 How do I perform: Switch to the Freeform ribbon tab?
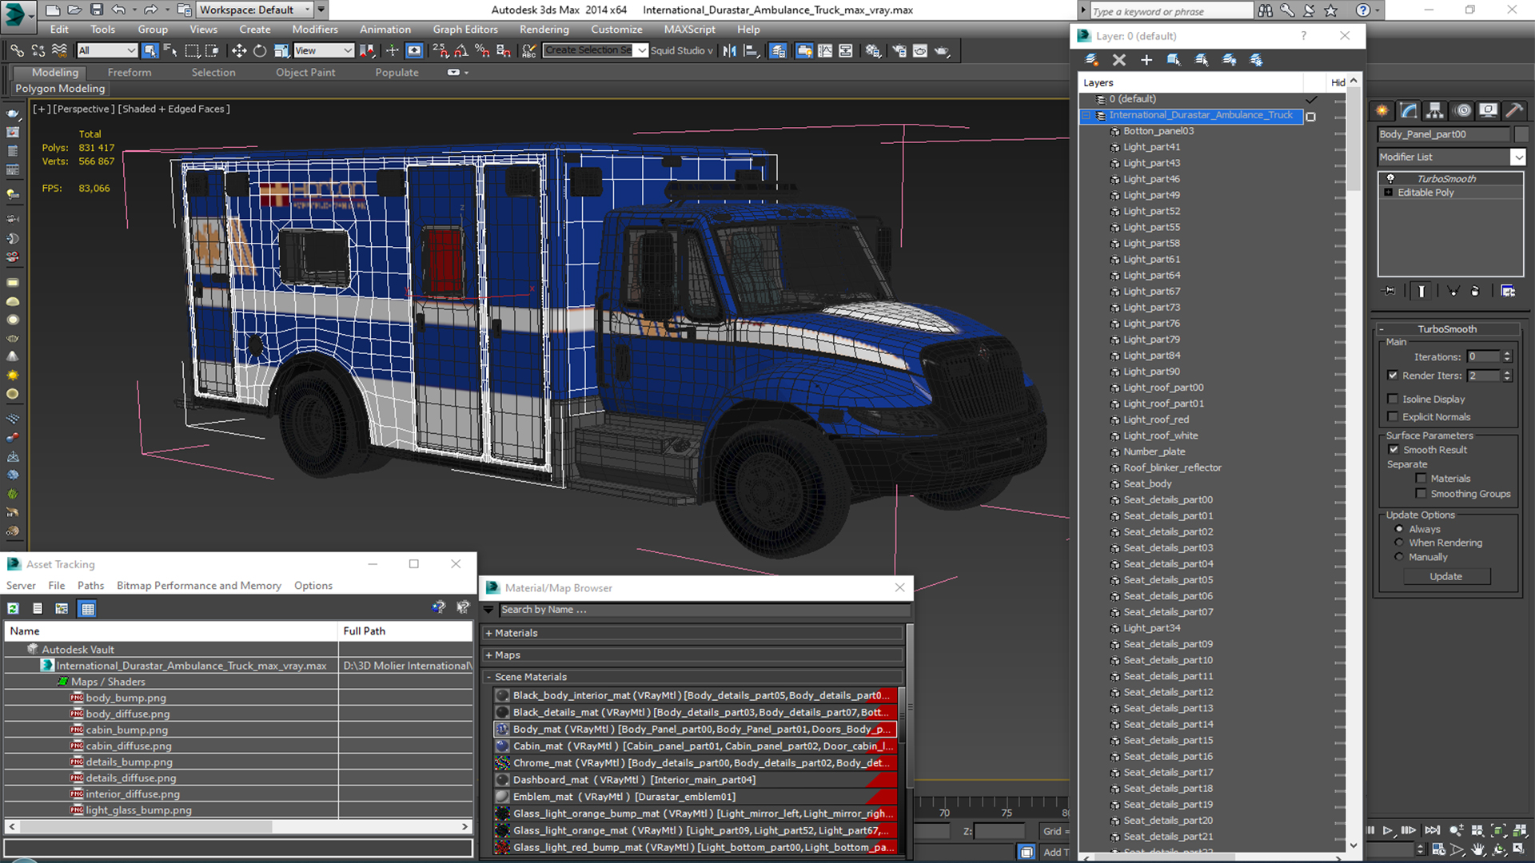[130, 73]
